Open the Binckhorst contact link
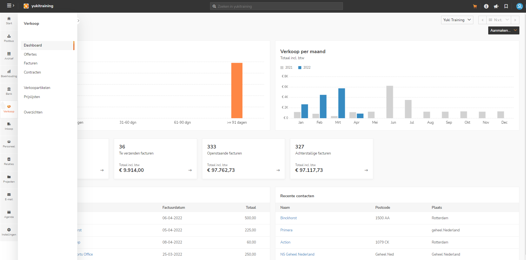This screenshot has width=526, height=260. coord(289,218)
